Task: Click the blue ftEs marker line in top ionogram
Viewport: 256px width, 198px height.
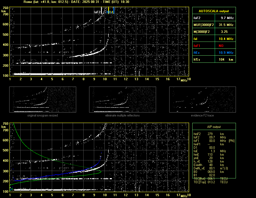Action: (114, 10)
